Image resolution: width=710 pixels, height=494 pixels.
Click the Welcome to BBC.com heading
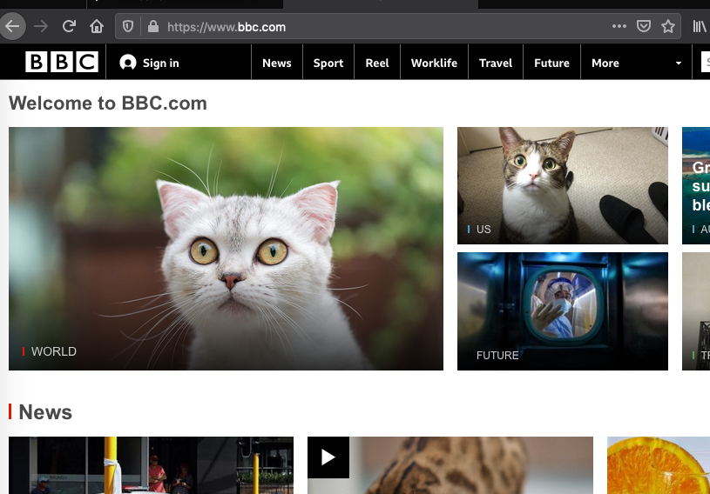(x=108, y=103)
